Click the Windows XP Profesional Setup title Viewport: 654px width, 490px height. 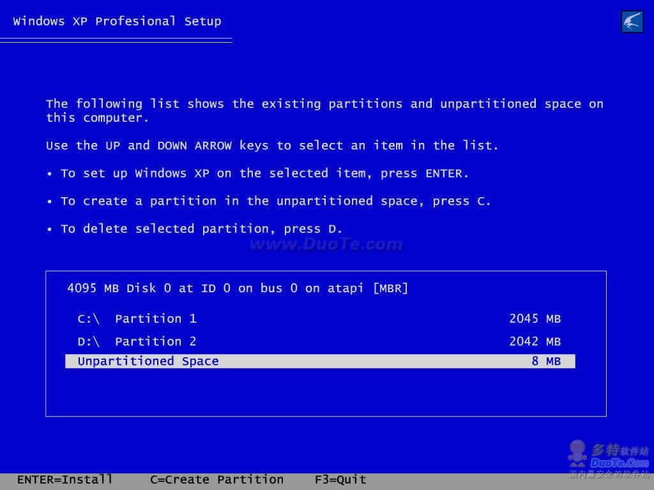click(117, 21)
